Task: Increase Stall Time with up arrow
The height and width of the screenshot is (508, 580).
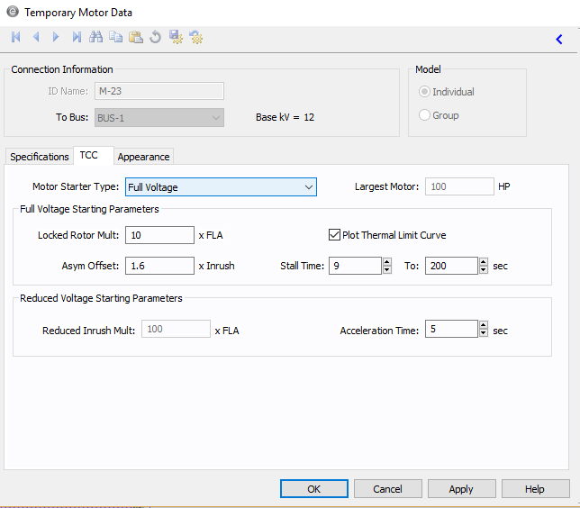Action: pyautogui.click(x=387, y=262)
